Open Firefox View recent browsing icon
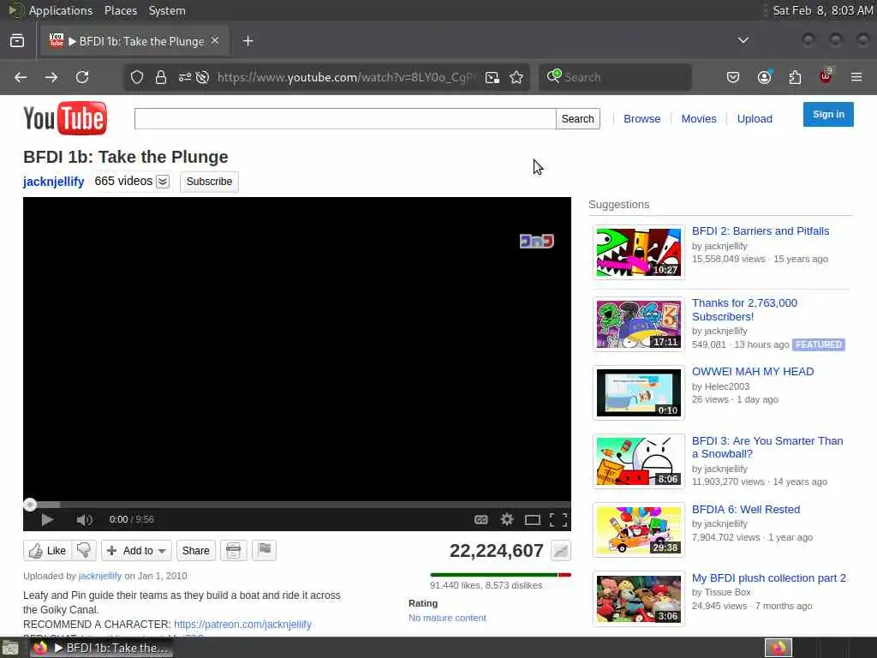The width and height of the screenshot is (877, 658). [17, 41]
